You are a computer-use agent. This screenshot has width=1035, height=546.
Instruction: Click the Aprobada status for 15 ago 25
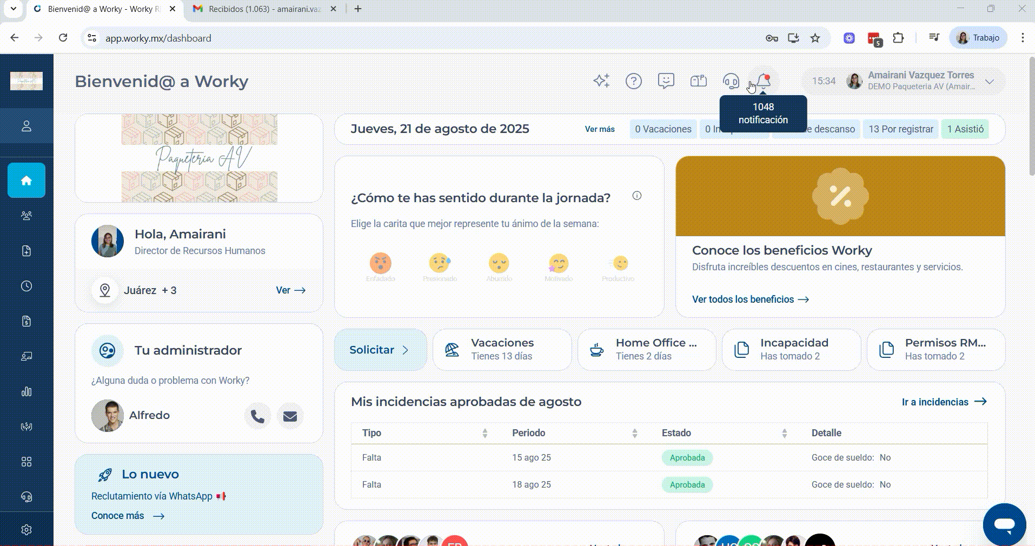[x=687, y=458]
